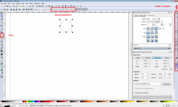This screenshot has height=107, width=178.
Task: Open the end Markers dropdown
Action: 170,25
